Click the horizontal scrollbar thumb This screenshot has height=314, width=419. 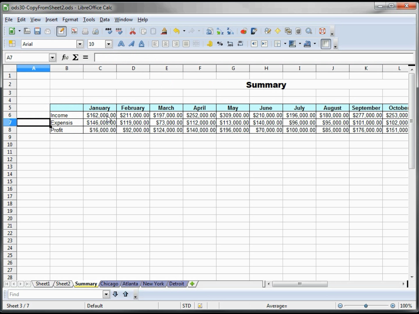(300, 284)
